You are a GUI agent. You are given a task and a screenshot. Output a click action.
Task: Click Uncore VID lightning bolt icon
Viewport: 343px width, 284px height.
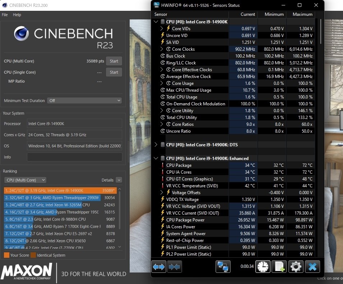[x=163, y=35]
